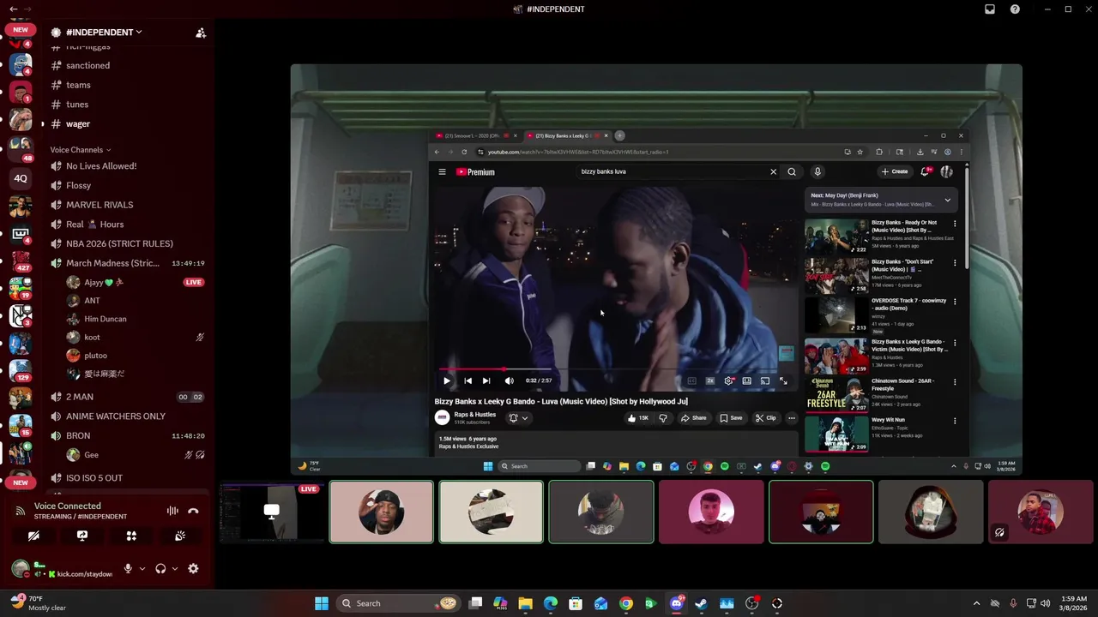This screenshot has height=617, width=1098.
Task: Open File Explorer from taskbar
Action: (526, 603)
